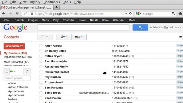Open the Edit menu
The height and width of the screenshot is (103, 183).
[x=13, y=2]
